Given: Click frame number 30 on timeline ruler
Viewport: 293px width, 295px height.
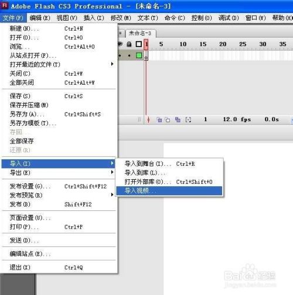Looking at the screenshot, I should click(x=263, y=44).
